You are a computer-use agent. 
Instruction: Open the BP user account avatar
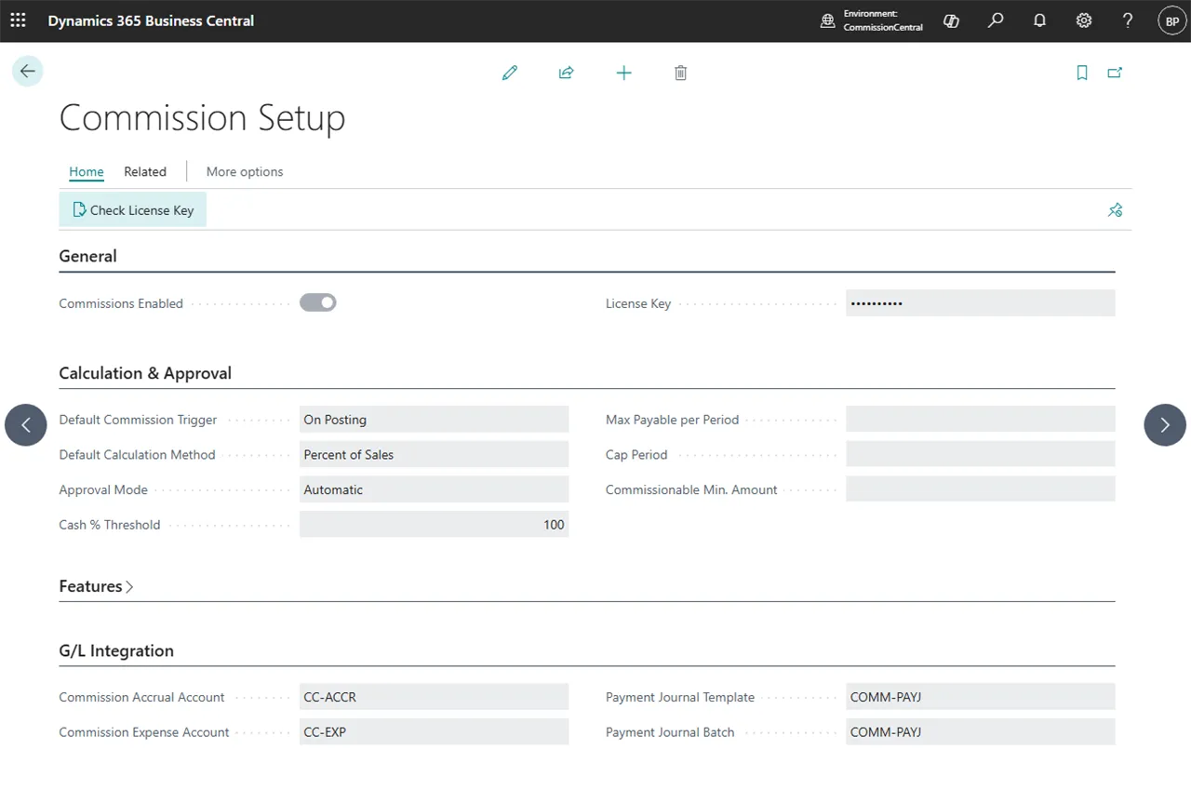(x=1172, y=20)
